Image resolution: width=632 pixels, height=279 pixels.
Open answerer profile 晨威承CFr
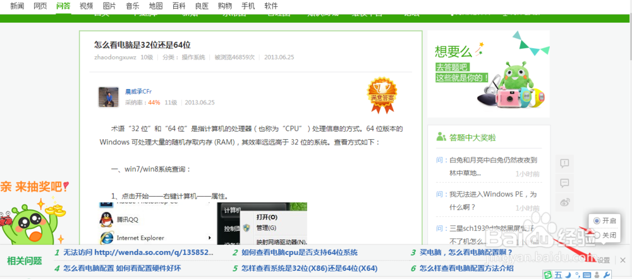(x=138, y=92)
